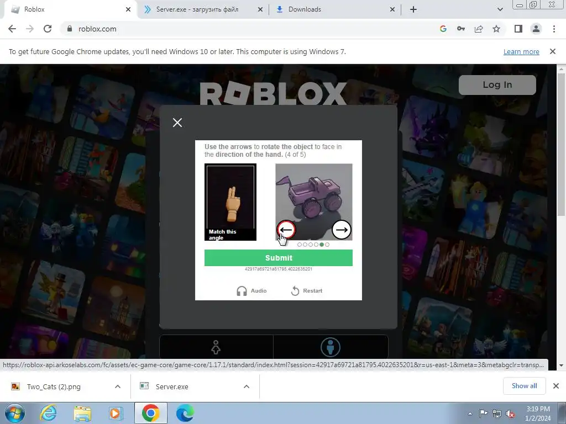Click the Google icon in address bar
Image resolution: width=566 pixels, height=424 pixels.
443,29
